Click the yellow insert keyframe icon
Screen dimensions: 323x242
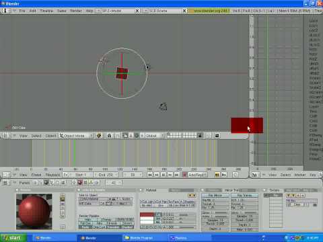pos(217,175)
